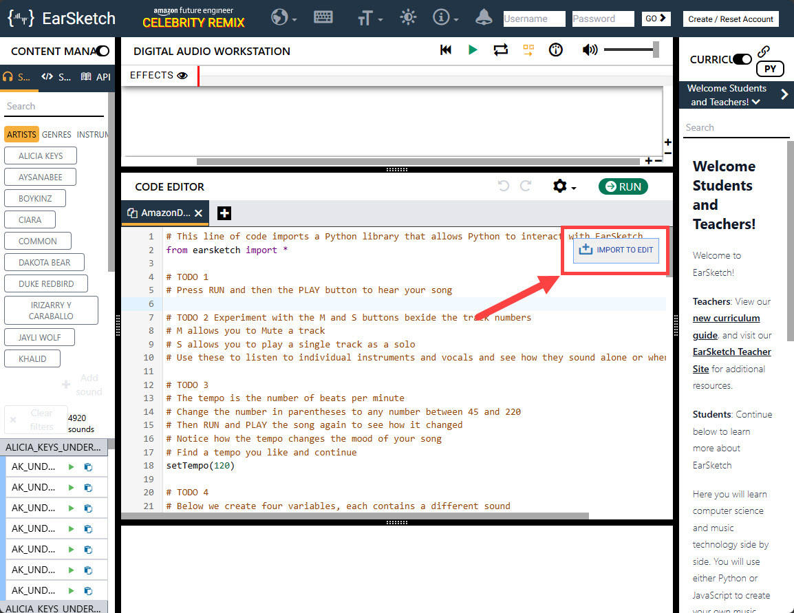
Task: Open the font size dropdown
Action: (369, 19)
